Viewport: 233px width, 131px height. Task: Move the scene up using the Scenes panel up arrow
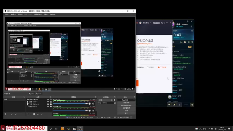[x=12, y=114]
